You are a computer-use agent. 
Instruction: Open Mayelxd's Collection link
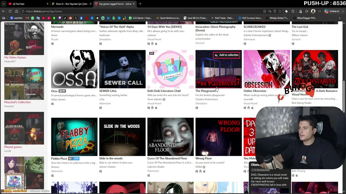(x=18, y=102)
